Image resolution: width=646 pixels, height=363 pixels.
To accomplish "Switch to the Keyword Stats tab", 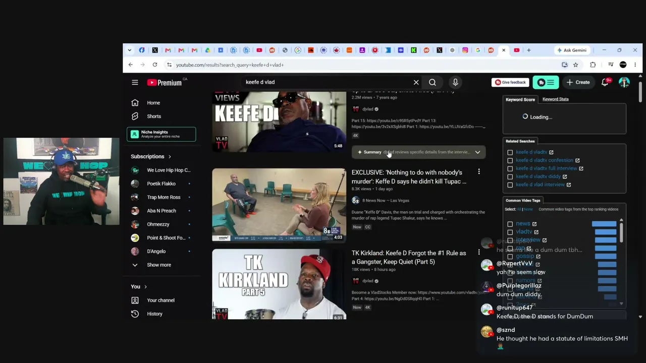I will [x=555, y=99].
